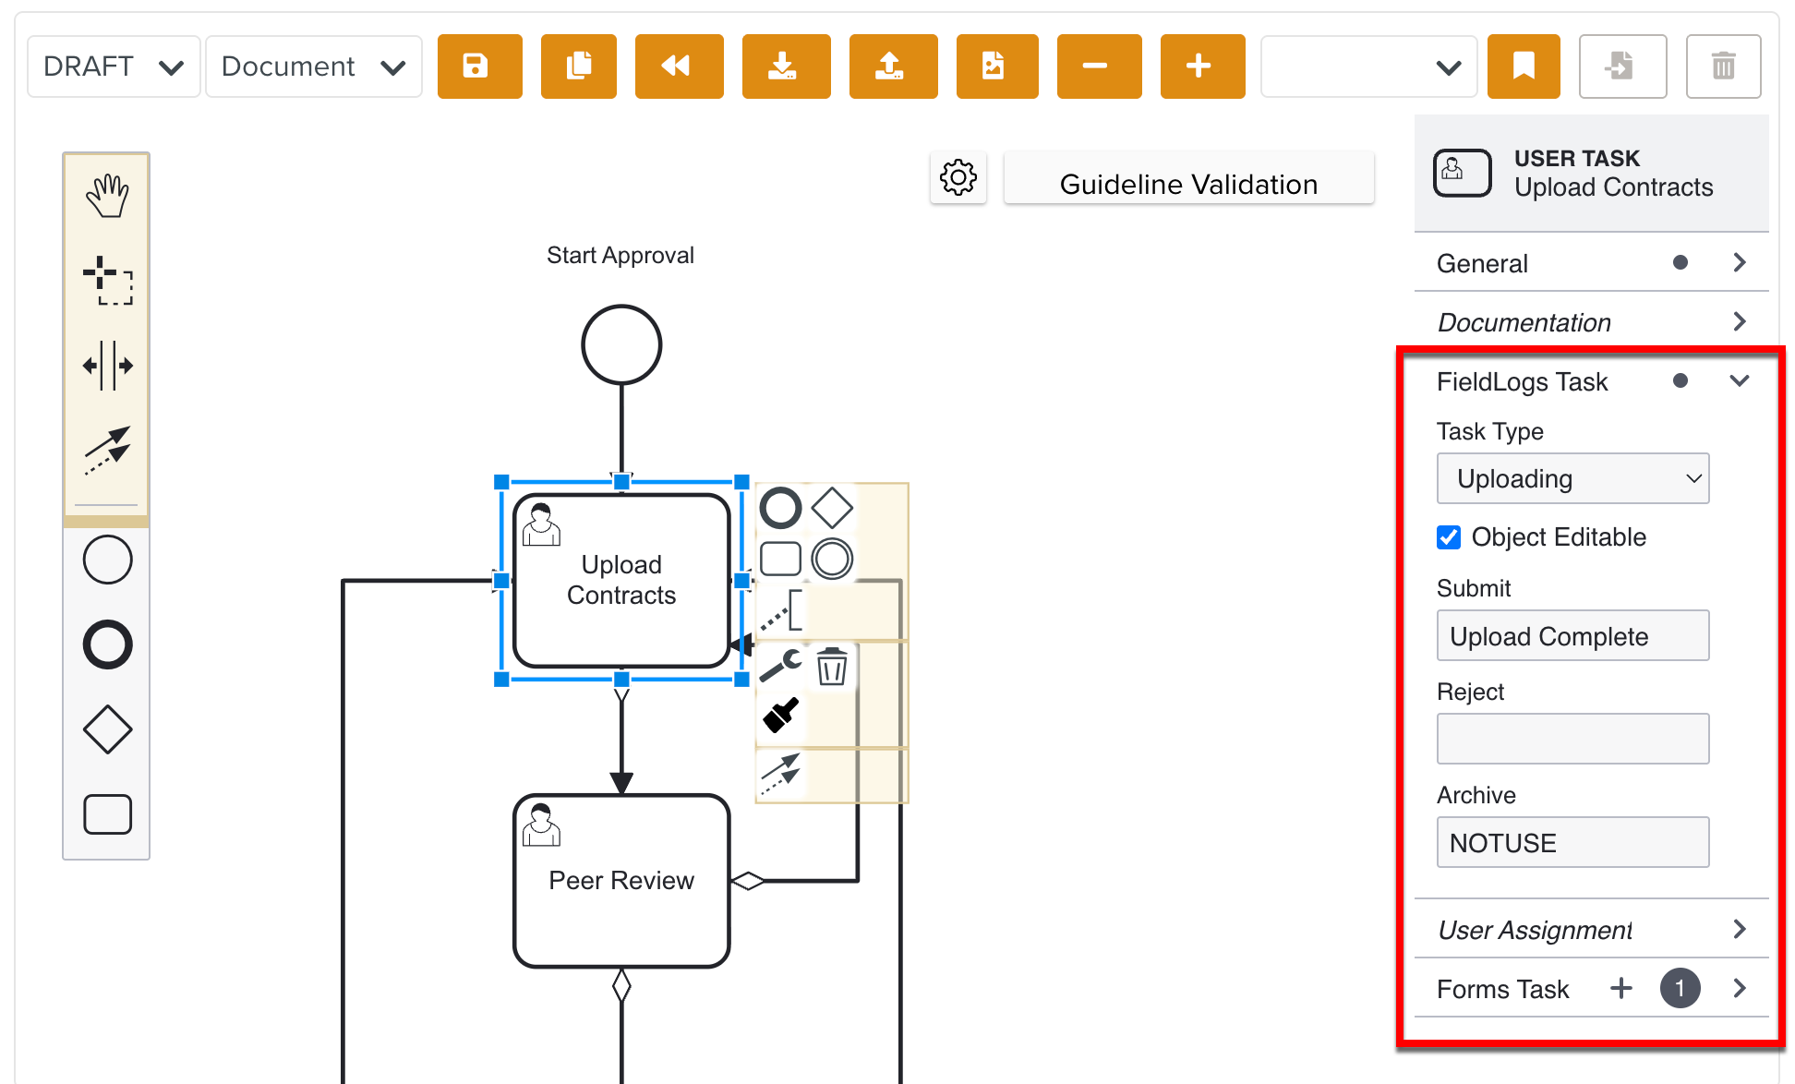Delete element using trash context icon
Image resolution: width=1795 pixels, height=1084 pixels.
pos(832,666)
